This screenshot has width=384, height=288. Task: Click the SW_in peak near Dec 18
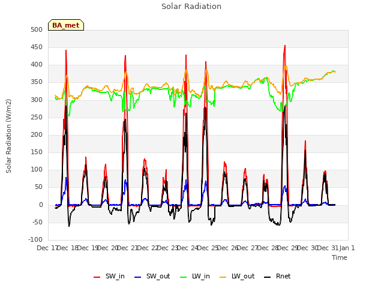point(66,50)
